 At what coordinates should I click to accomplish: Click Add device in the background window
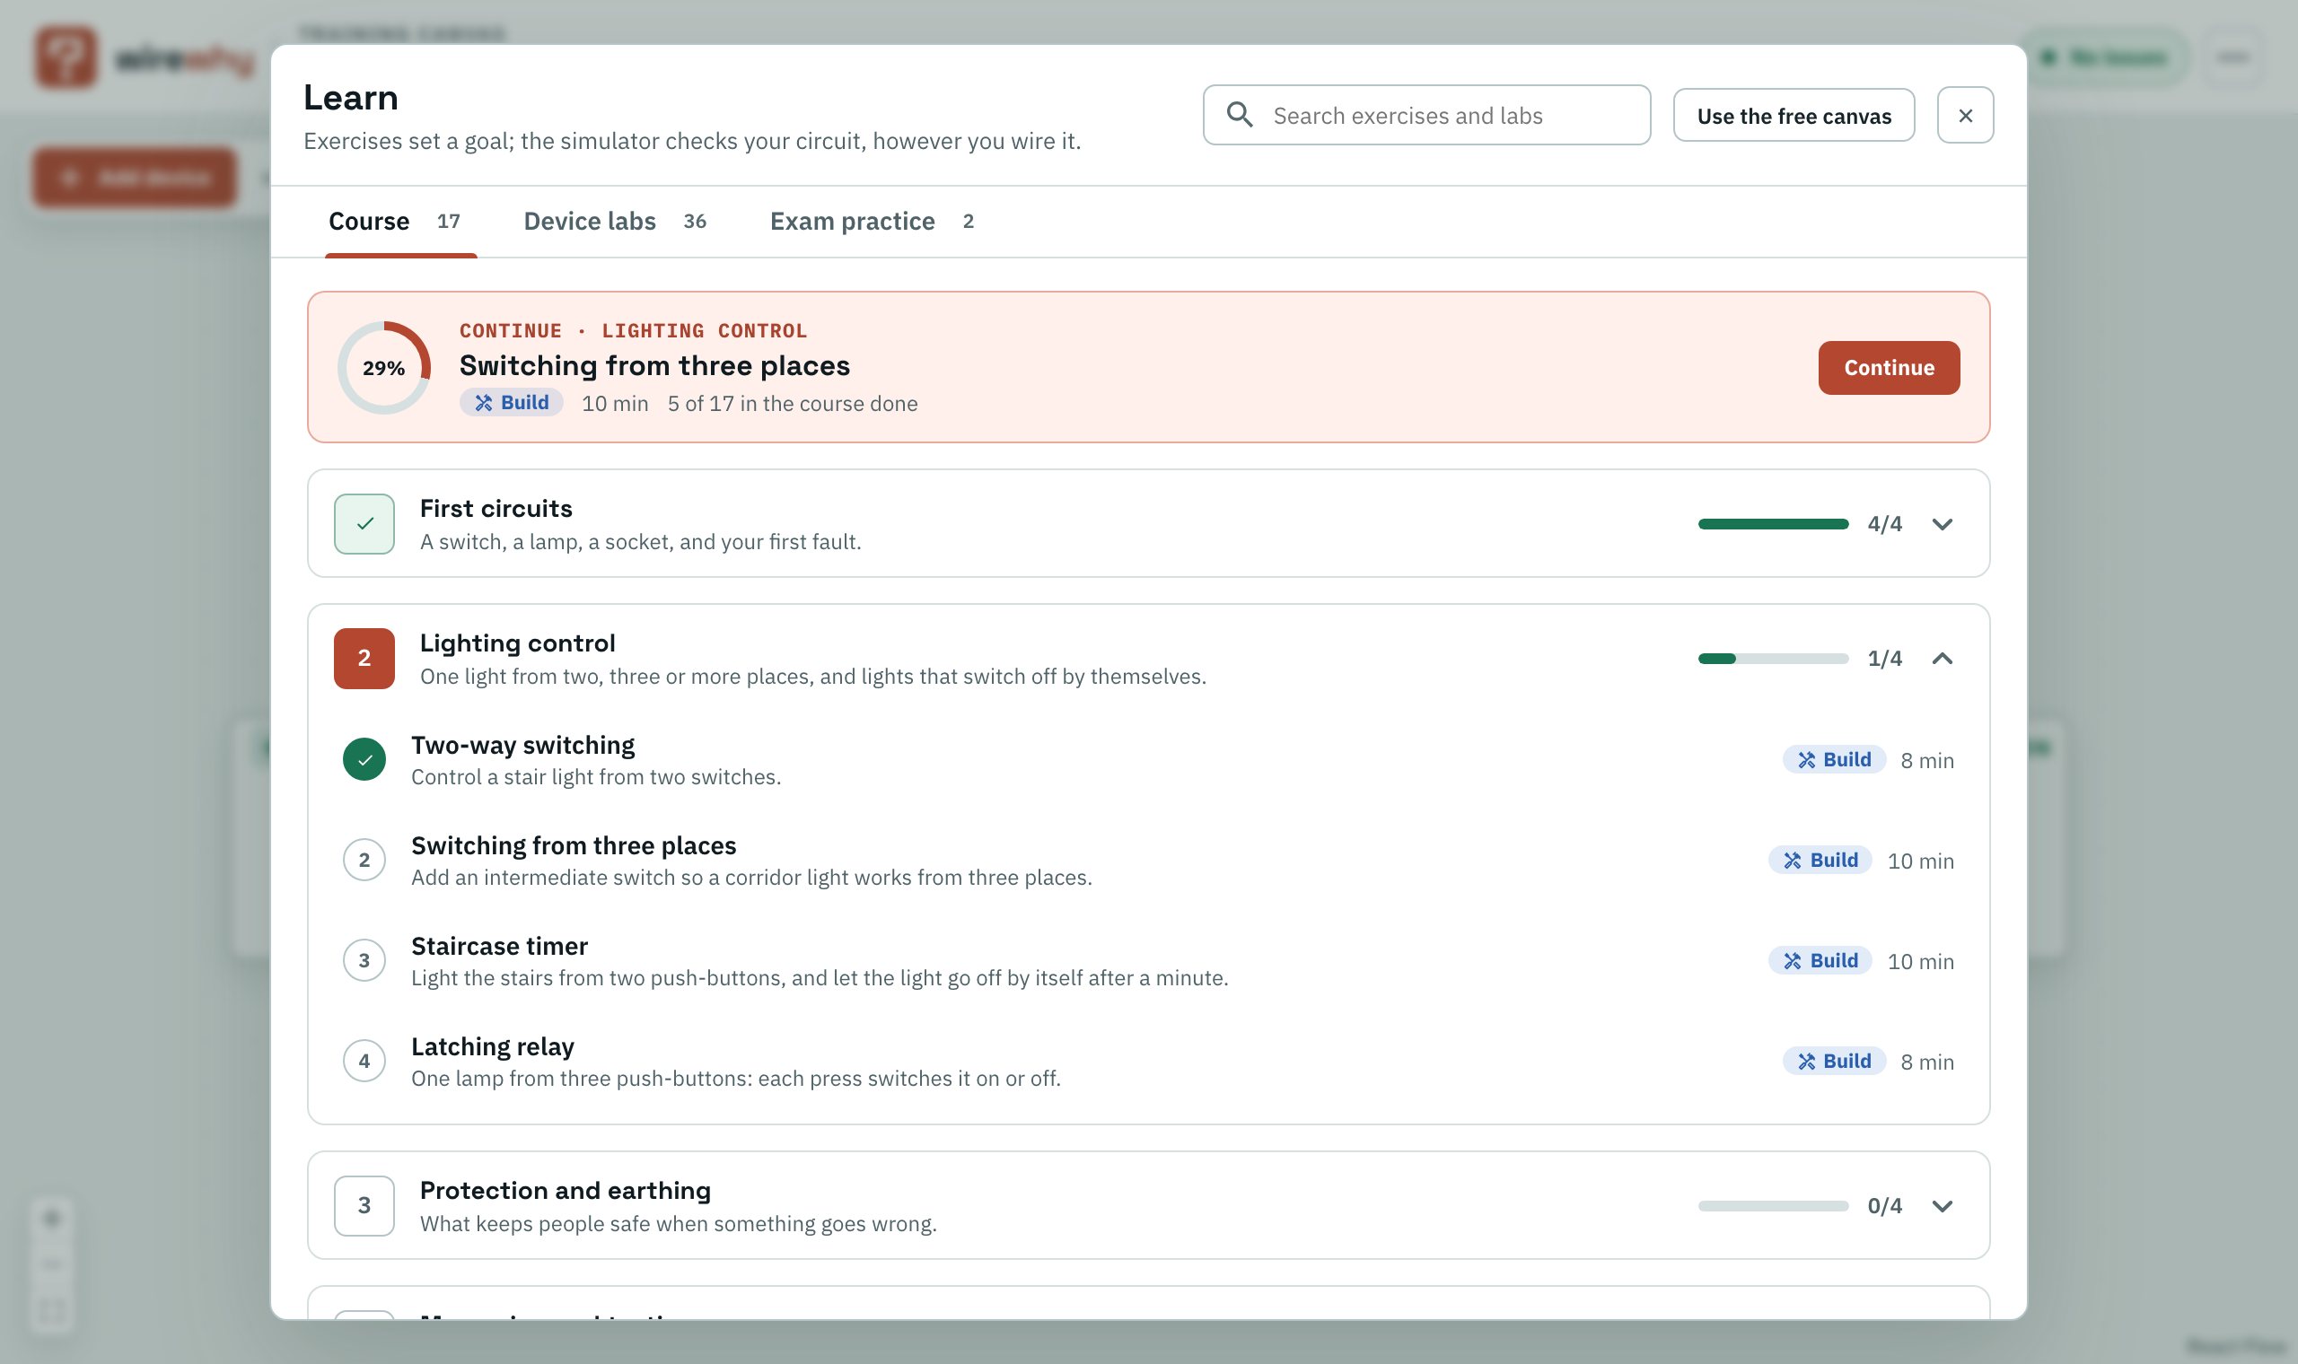(136, 178)
